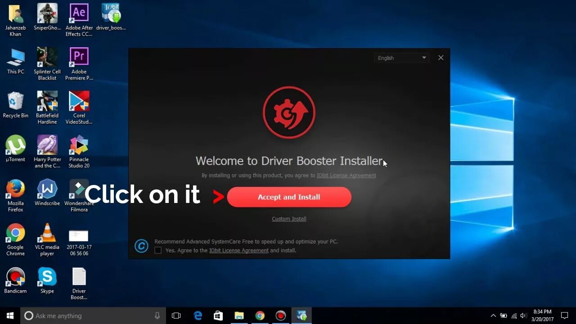Select the This PC desktop icon
Image resolution: width=576 pixels, height=324 pixels.
click(x=15, y=62)
